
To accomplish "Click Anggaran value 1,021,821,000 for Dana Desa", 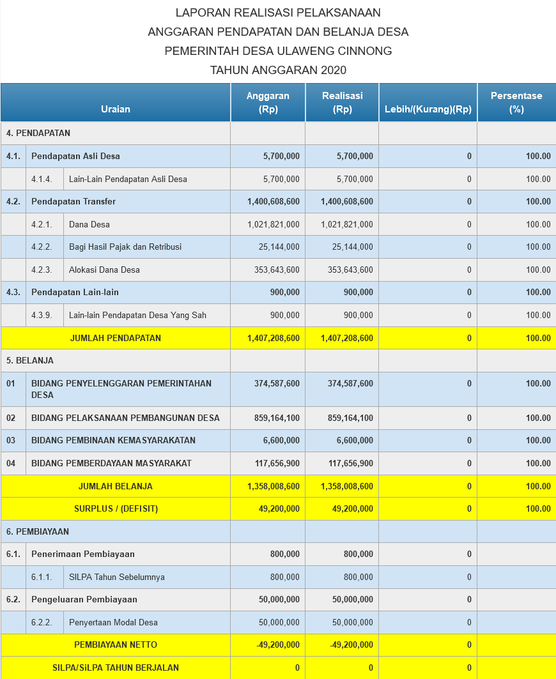I will 274,224.
